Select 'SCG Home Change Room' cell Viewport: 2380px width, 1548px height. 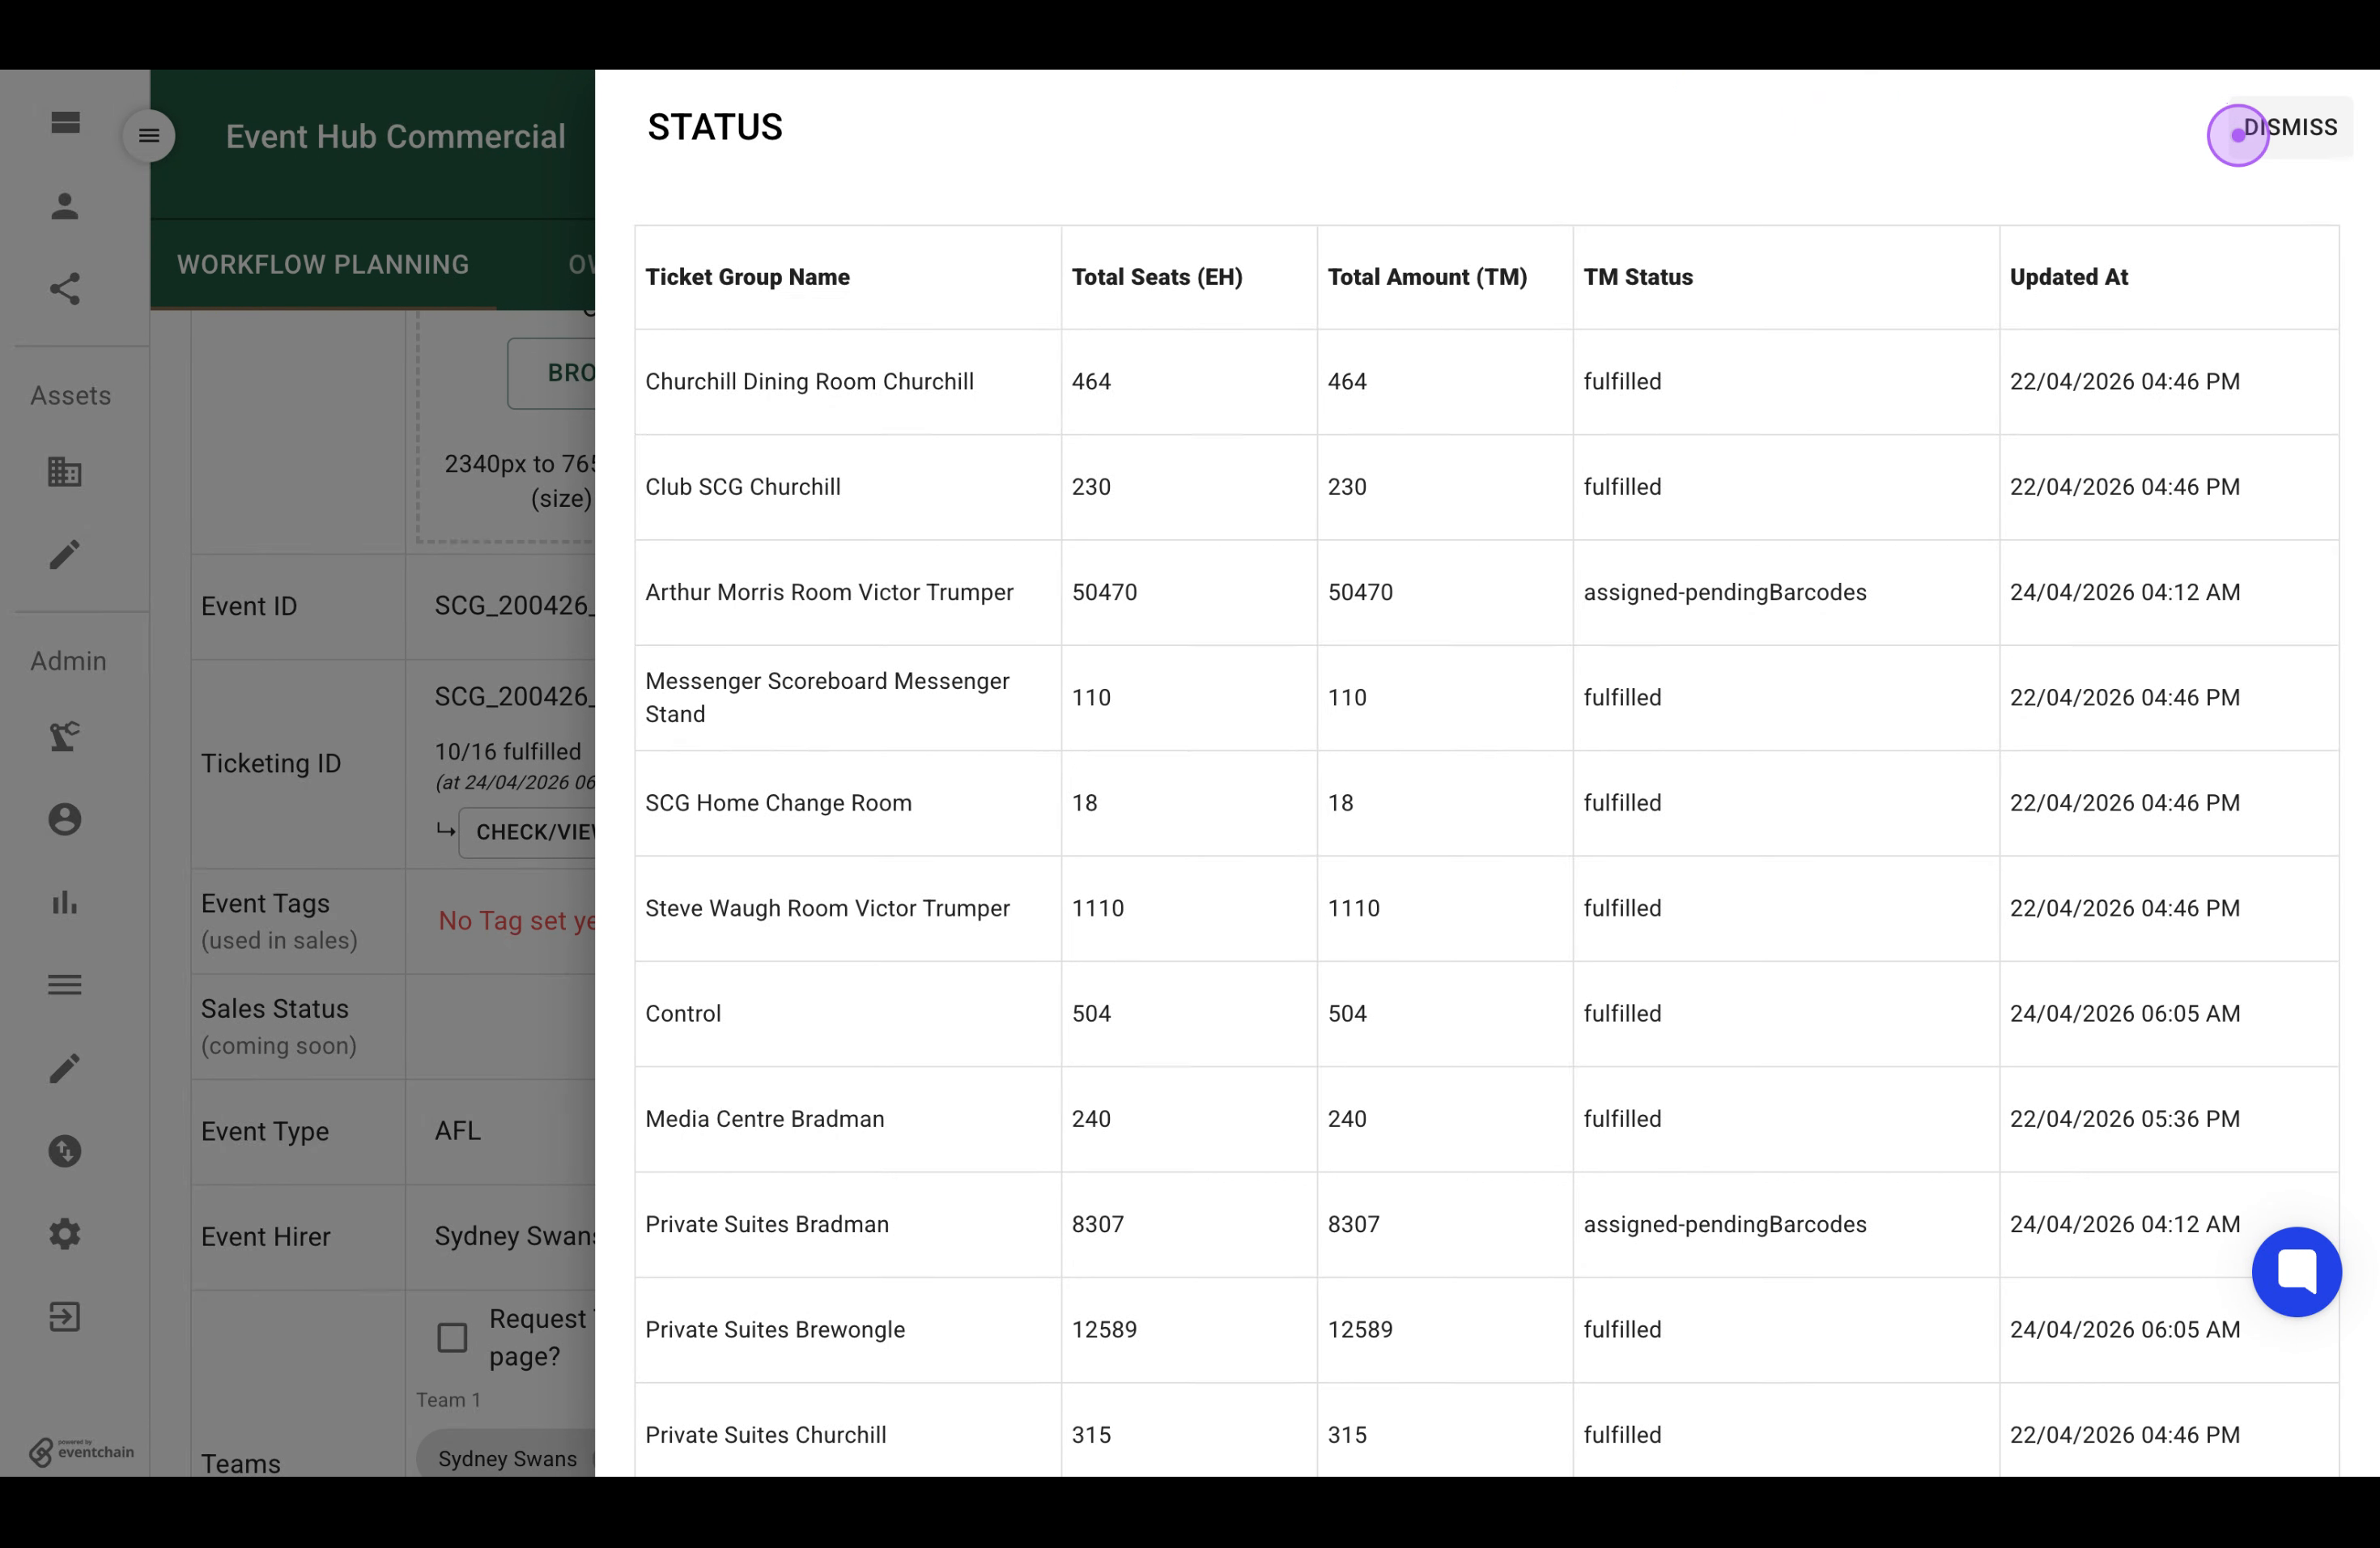[x=848, y=803]
